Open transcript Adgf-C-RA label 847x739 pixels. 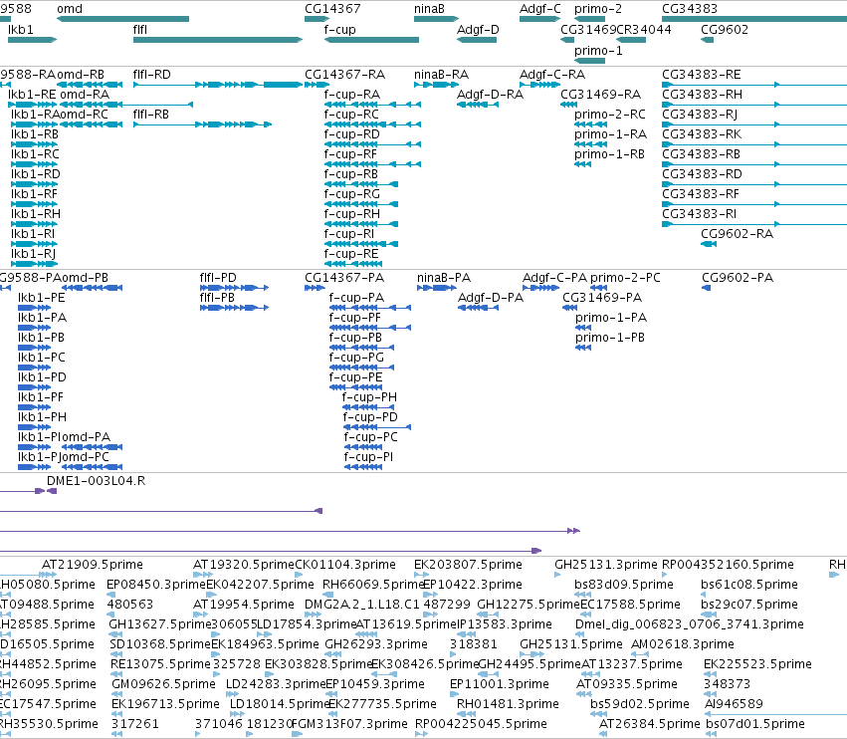pos(552,74)
